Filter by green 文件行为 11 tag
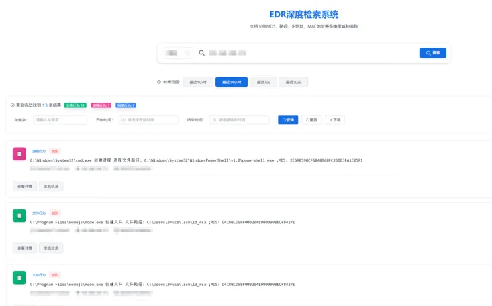This screenshot has height=306, width=492. (75, 105)
